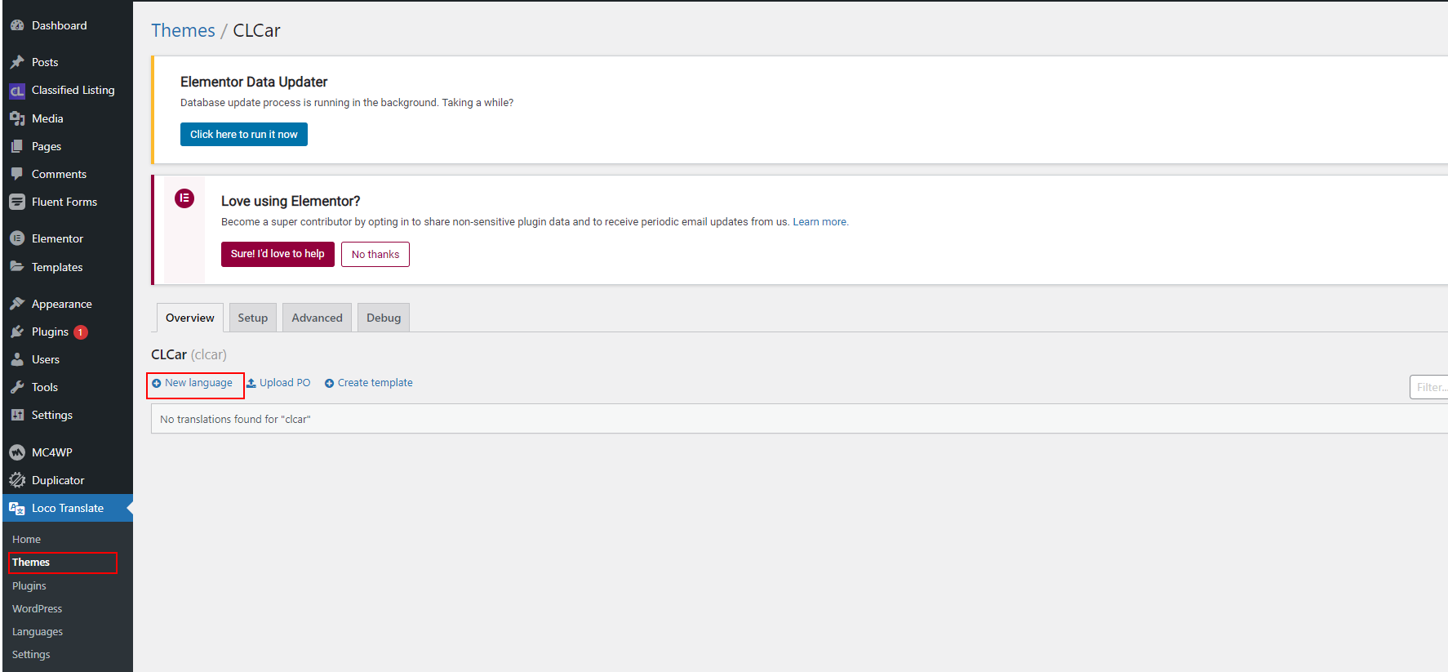This screenshot has height=672, width=1448.
Task: Click 'No translations found for "clcar"' text
Action: pyautogui.click(x=235, y=420)
